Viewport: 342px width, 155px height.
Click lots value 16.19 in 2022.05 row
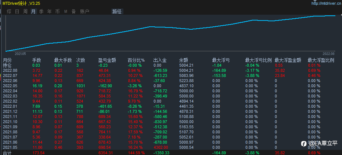(x=37, y=86)
